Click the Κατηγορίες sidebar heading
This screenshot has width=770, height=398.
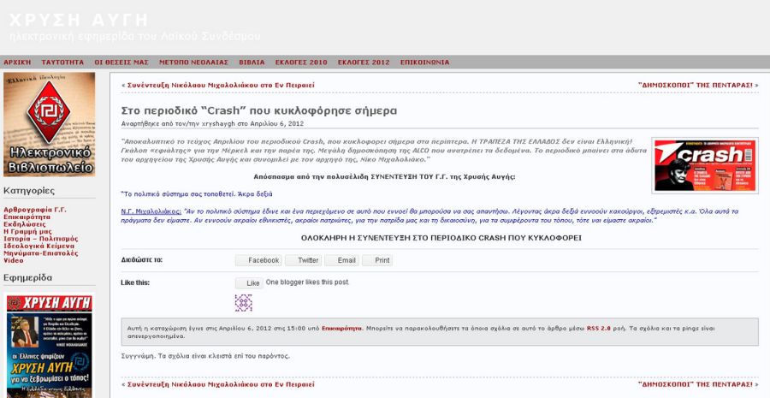29,191
